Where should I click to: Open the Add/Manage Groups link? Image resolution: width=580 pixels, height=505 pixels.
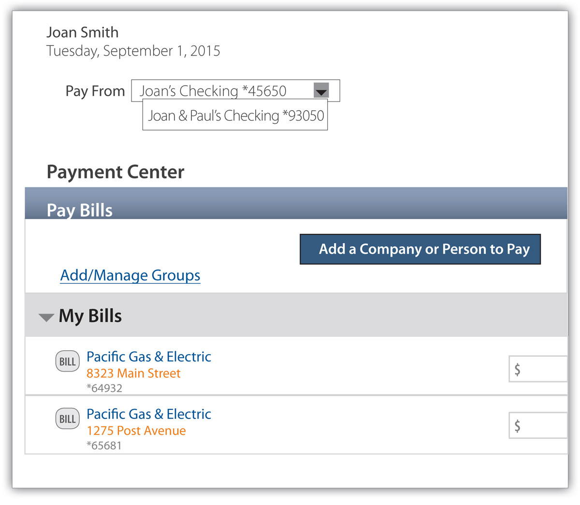[130, 275]
